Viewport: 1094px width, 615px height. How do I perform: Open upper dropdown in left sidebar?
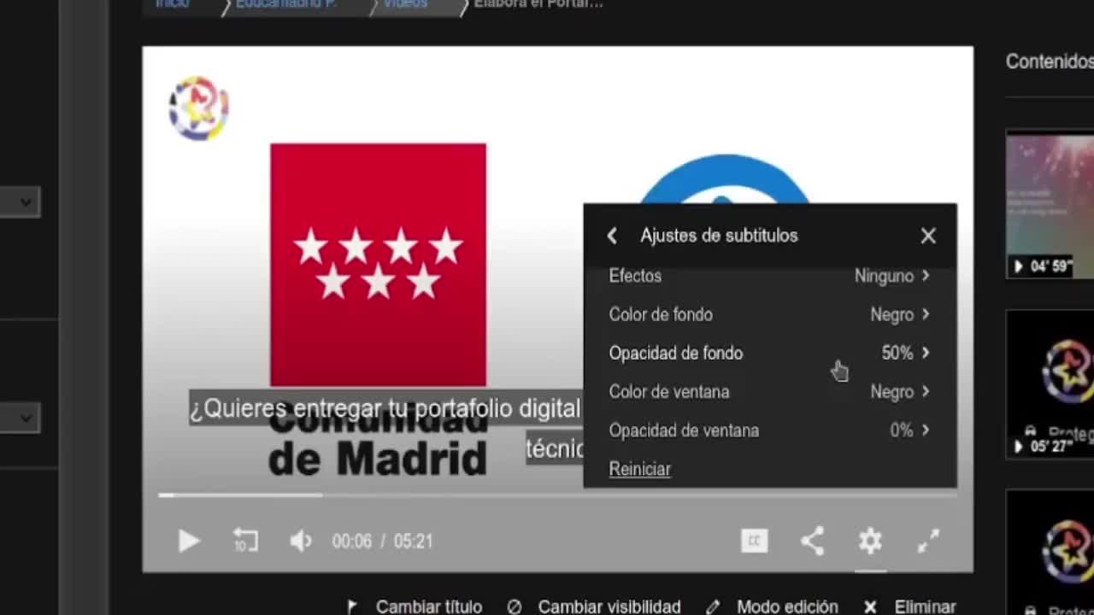(x=20, y=202)
